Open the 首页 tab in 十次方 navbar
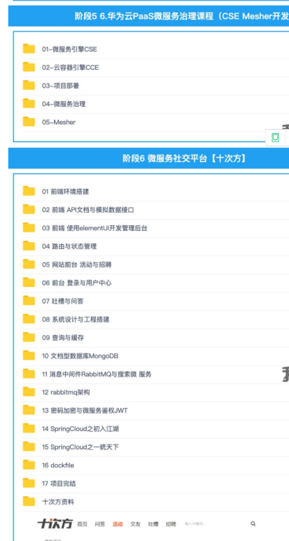 click(x=82, y=524)
